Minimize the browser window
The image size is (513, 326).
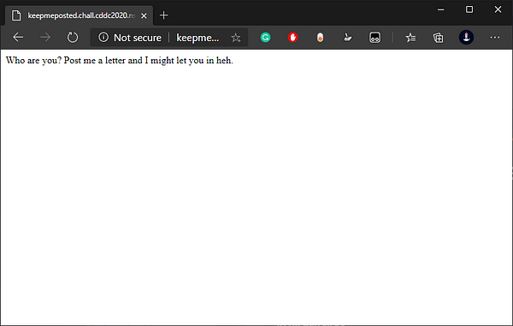[x=440, y=9]
